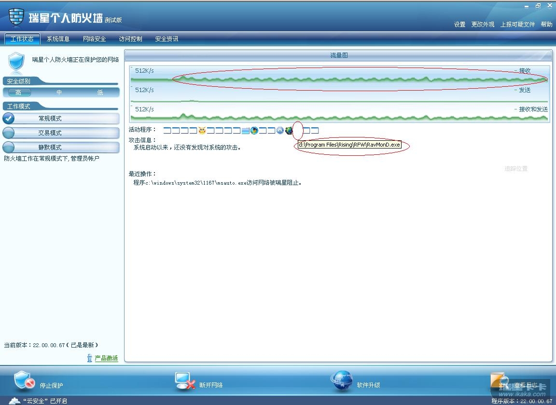Click the blocked msauto.exe recent operation text

[217, 183]
